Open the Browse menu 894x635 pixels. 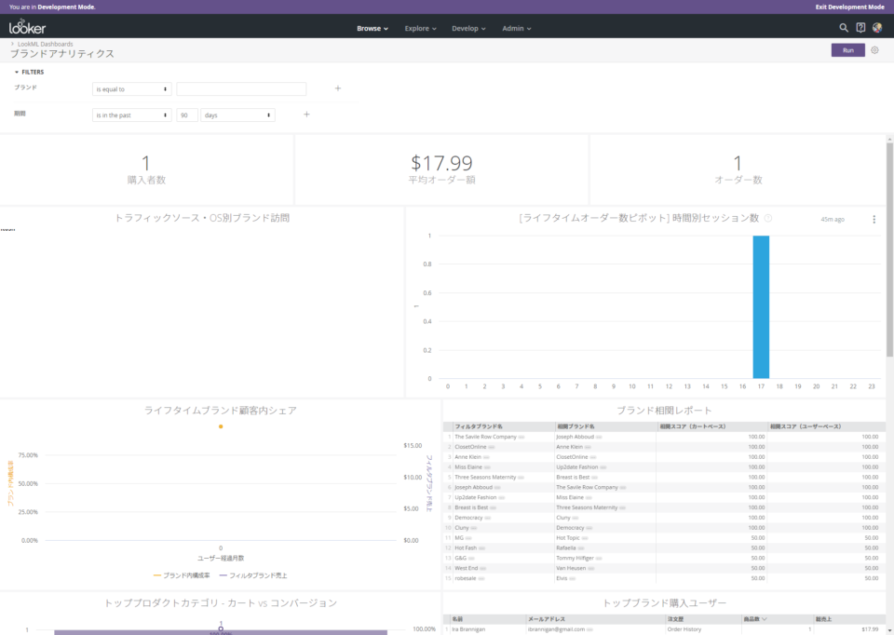(372, 28)
